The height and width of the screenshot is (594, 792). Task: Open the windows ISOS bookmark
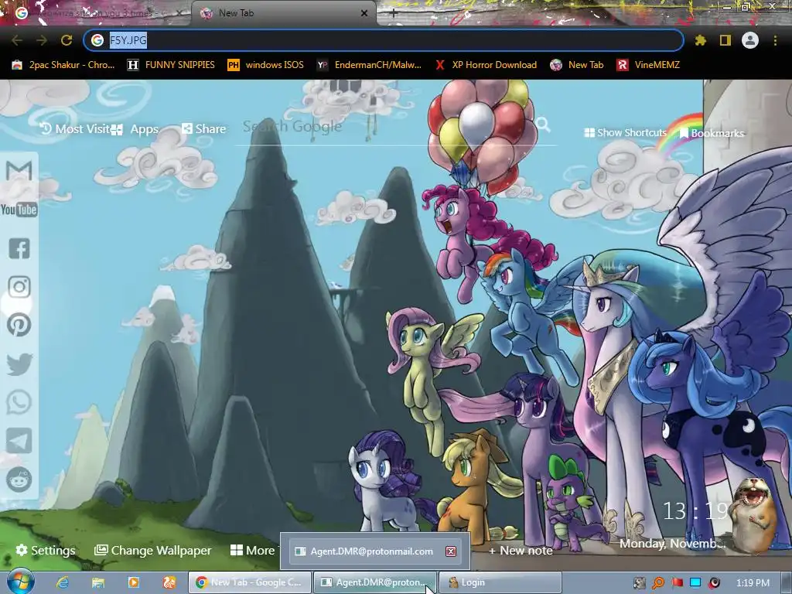pyautogui.click(x=266, y=65)
